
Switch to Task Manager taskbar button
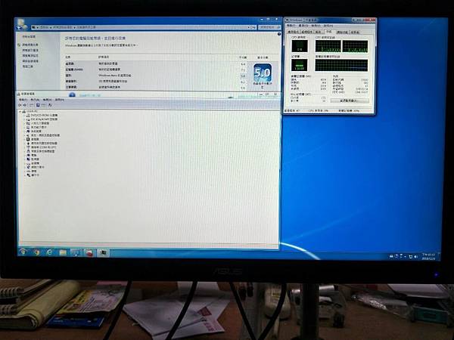coord(103,253)
